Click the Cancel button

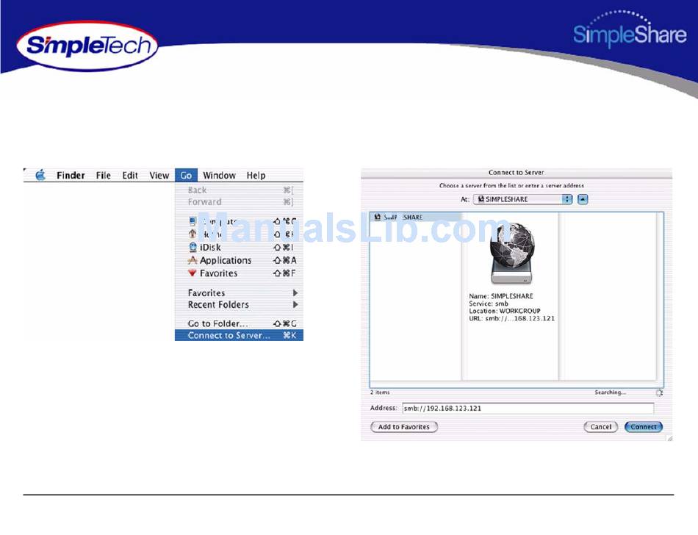coord(600,427)
